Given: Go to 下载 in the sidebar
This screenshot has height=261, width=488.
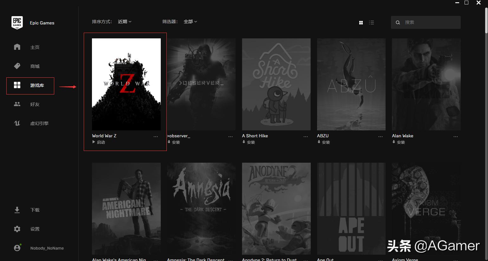Looking at the screenshot, I should coord(35,210).
